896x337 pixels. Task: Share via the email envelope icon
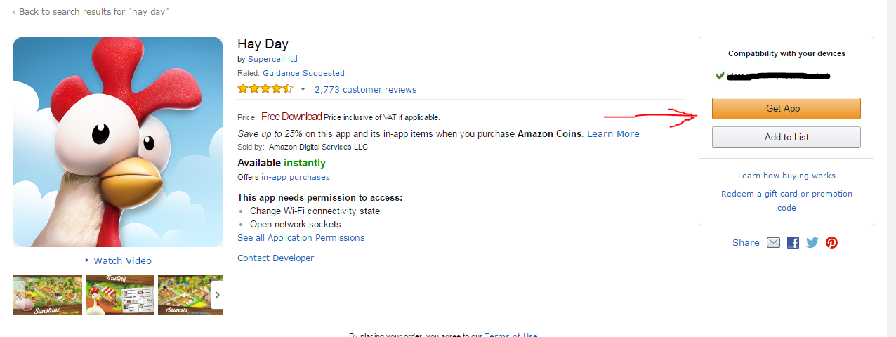pos(773,243)
